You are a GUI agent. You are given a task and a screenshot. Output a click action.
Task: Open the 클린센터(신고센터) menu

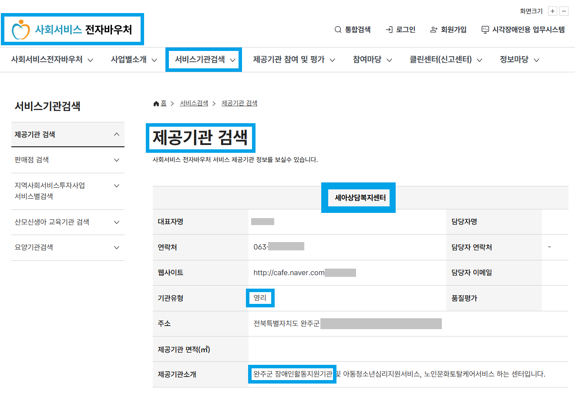coord(441,60)
